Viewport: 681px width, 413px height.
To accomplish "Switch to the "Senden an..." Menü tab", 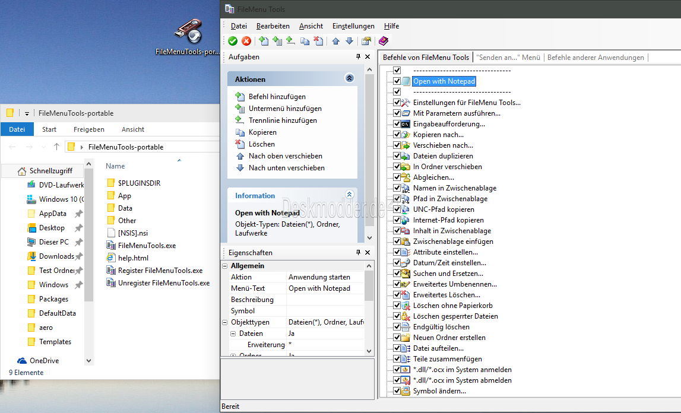I will tap(508, 58).
